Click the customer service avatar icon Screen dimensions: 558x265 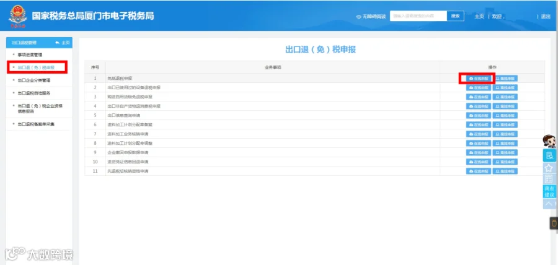tap(549, 141)
